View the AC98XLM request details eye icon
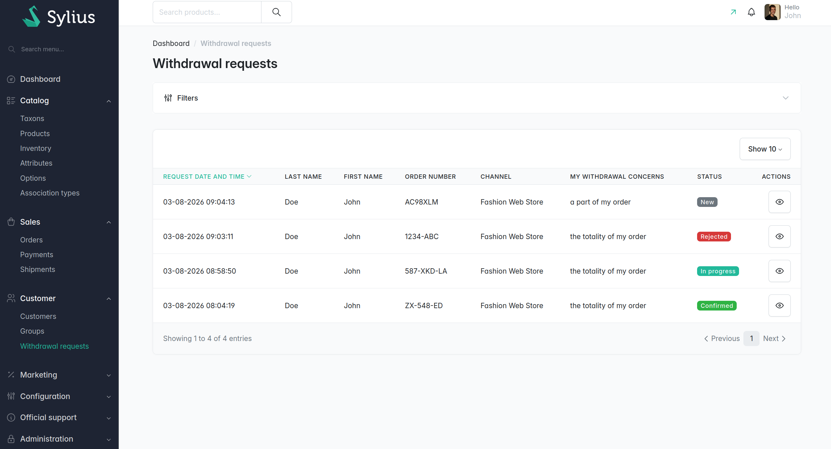The height and width of the screenshot is (449, 831). click(x=779, y=202)
